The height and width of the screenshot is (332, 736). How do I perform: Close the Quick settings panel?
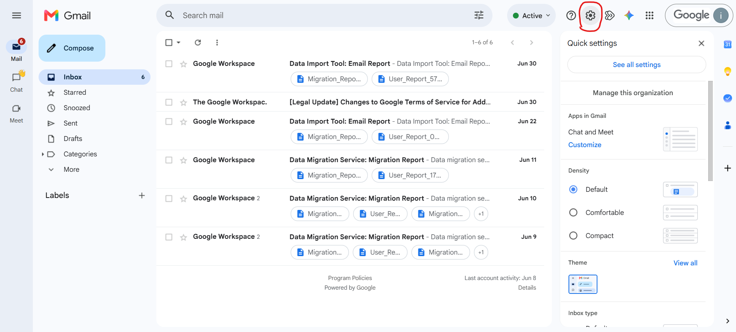click(701, 44)
